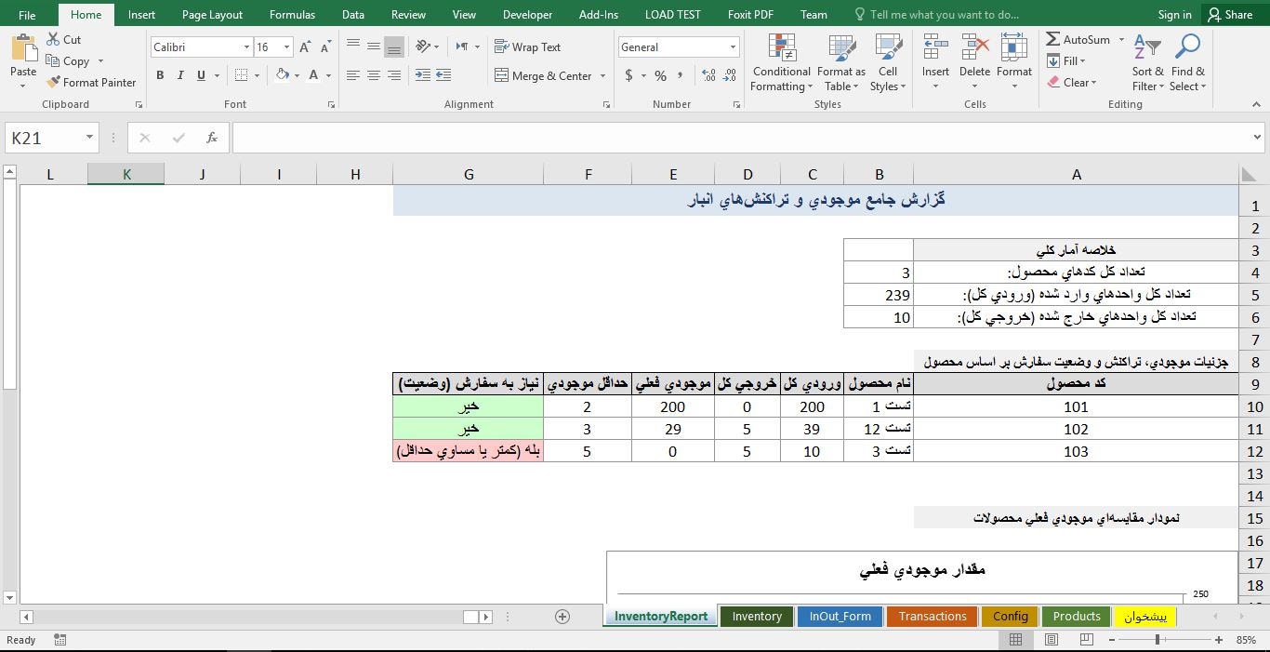Click inside the Name Box showing K21
The image size is (1270, 652).
pos(45,137)
